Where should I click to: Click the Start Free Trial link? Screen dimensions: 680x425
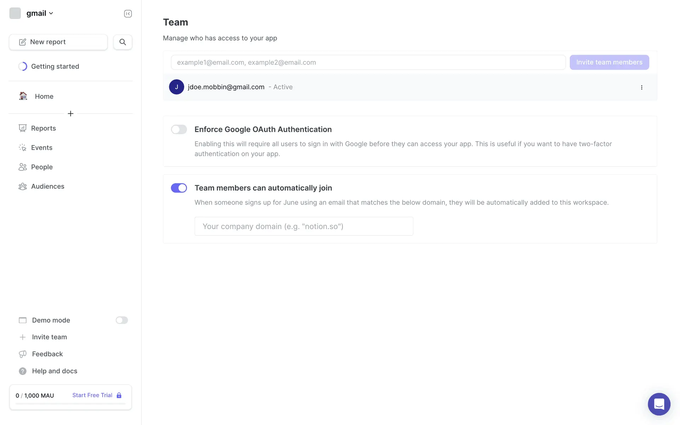pyautogui.click(x=92, y=395)
